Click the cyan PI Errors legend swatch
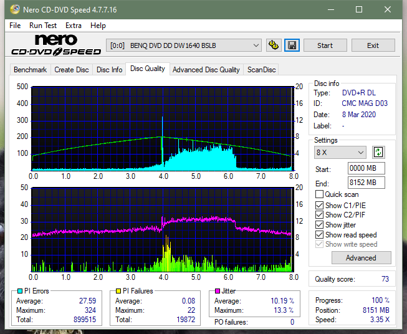 (x=20, y=291)
